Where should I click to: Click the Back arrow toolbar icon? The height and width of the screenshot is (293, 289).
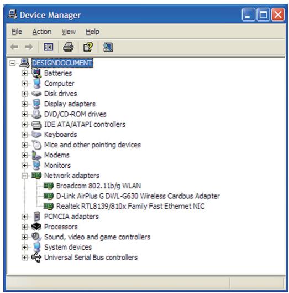click(x=14, y=47)
